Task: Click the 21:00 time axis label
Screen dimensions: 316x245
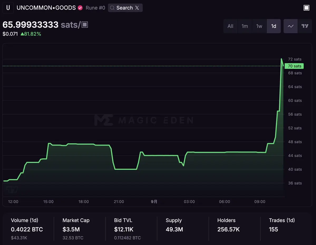Action: (x=119, y=202)
